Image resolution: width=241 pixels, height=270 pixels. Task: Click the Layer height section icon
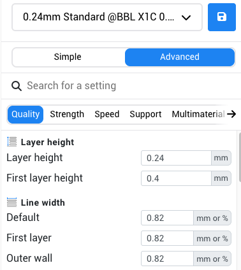11,142
